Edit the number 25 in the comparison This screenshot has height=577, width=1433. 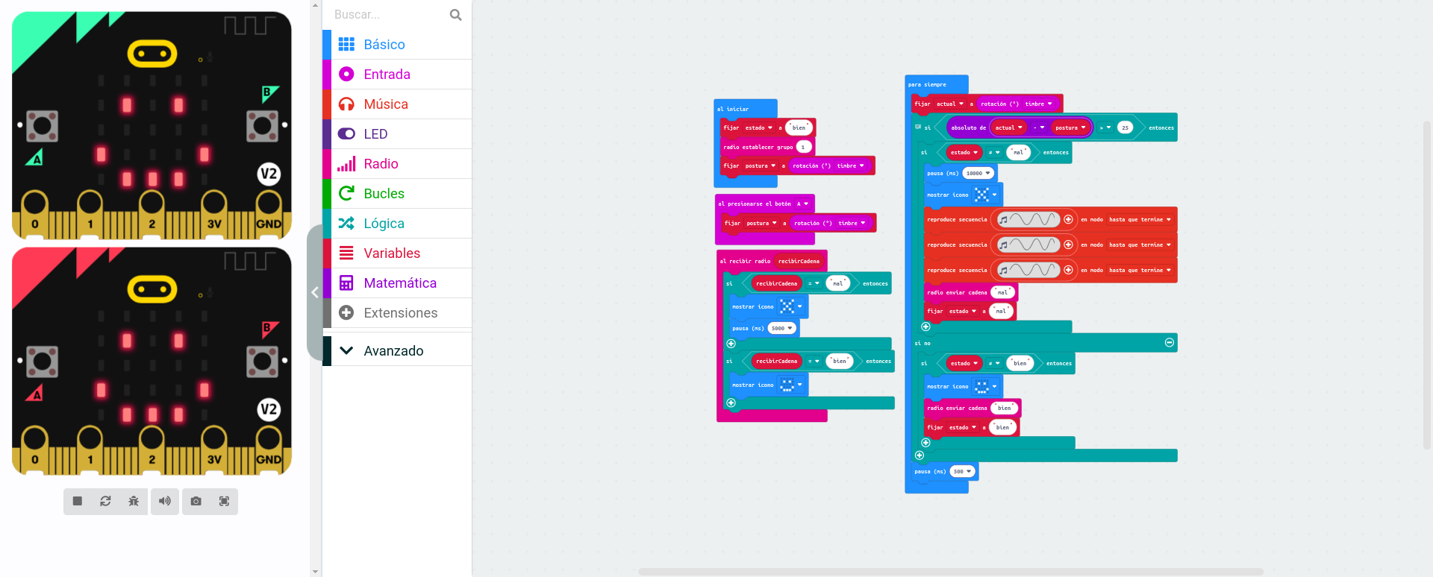point(1125,127)
